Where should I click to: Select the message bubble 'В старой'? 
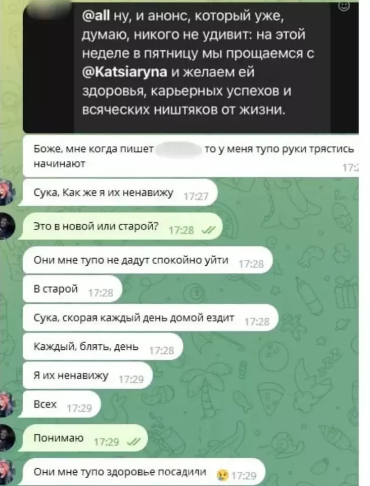[72, 289]
